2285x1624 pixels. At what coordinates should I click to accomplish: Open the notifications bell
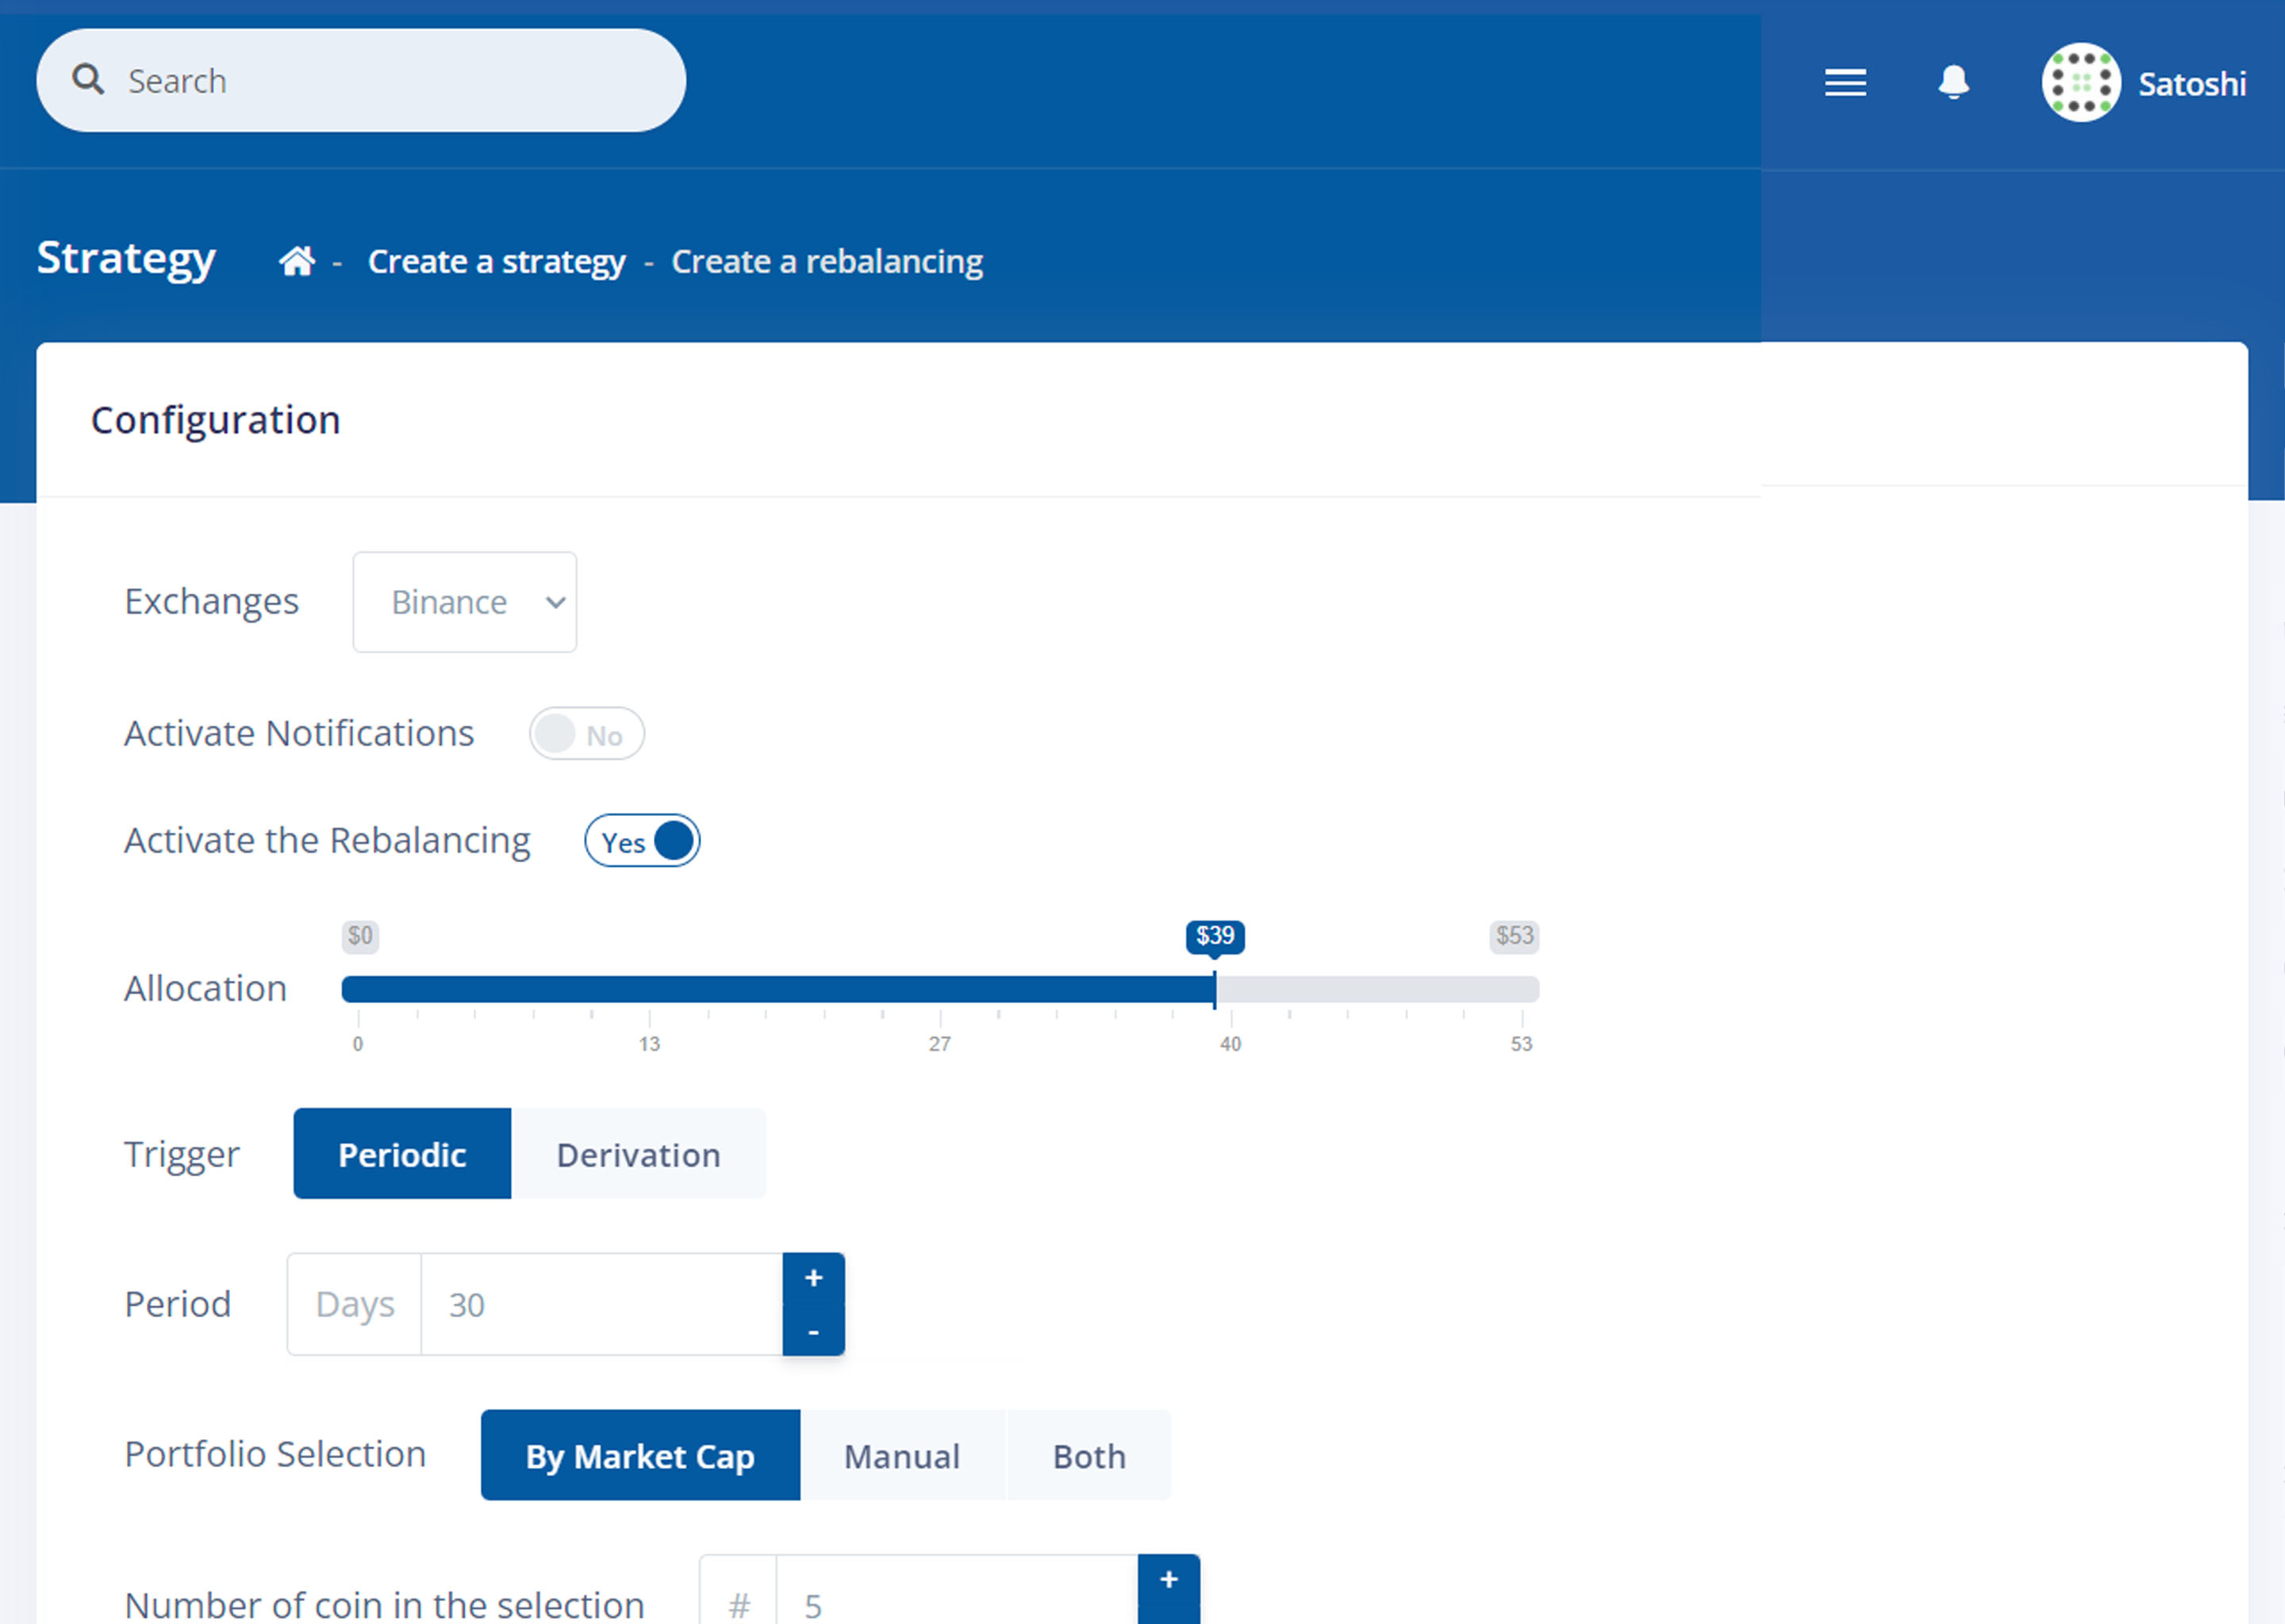point(1953,83)
